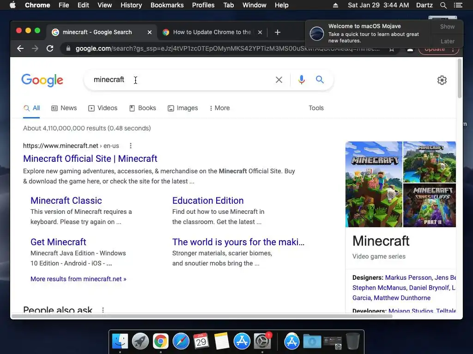The image size is (473, 354).
Task: Open Notification Center icon in menu bar
Action: click(x=458, y=5)
